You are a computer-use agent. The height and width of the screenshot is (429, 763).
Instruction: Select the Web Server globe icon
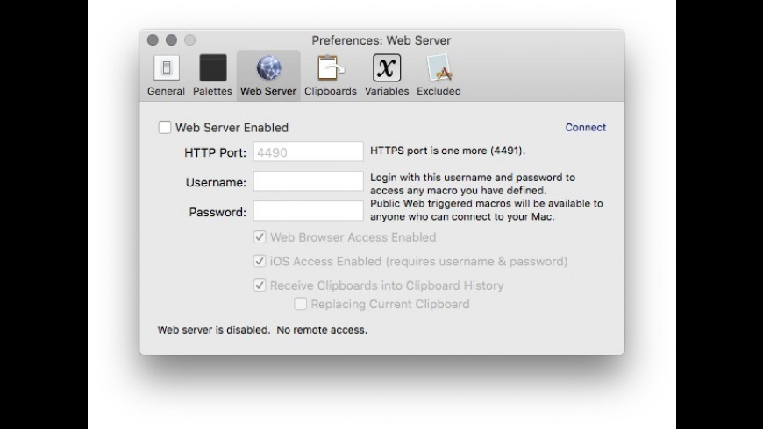tap(268, 69)
